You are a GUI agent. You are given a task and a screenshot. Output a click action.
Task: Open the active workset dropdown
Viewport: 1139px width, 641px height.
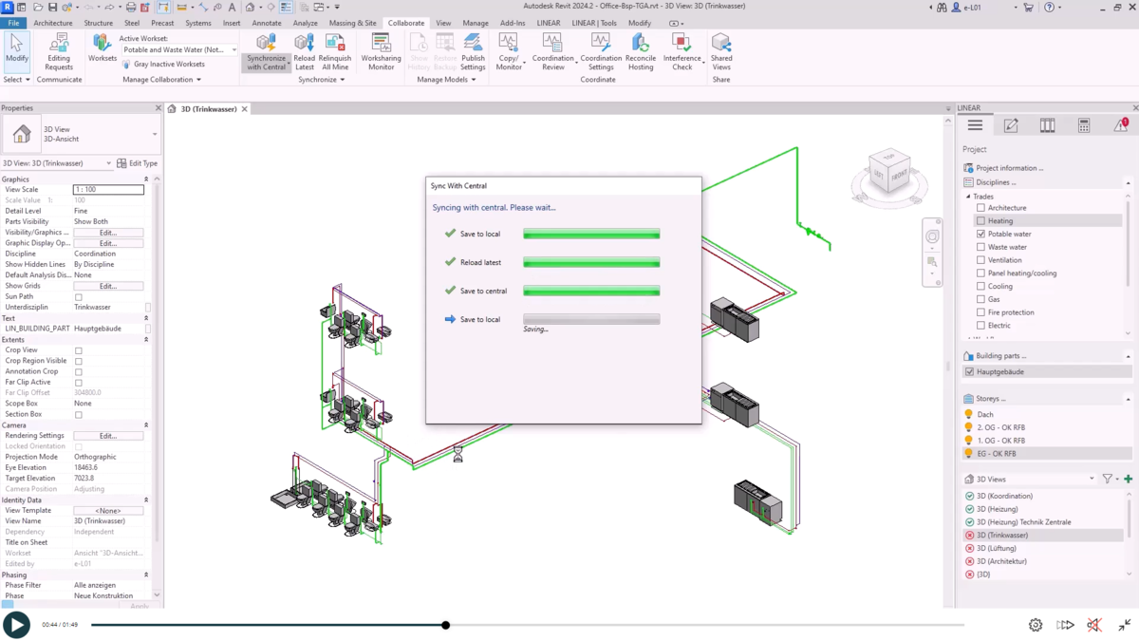[x=233, y=49]
